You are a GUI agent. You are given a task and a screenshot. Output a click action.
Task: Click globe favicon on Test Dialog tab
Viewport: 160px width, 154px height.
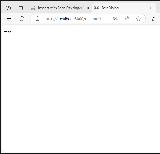pyautogui.click(x=96, y=8)
